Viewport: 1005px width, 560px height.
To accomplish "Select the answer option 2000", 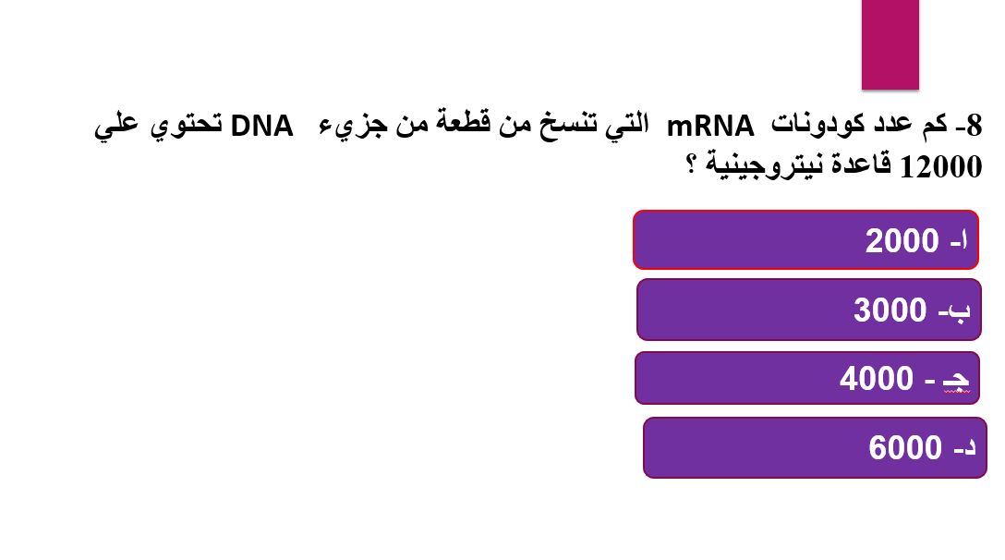I will 805,239.
